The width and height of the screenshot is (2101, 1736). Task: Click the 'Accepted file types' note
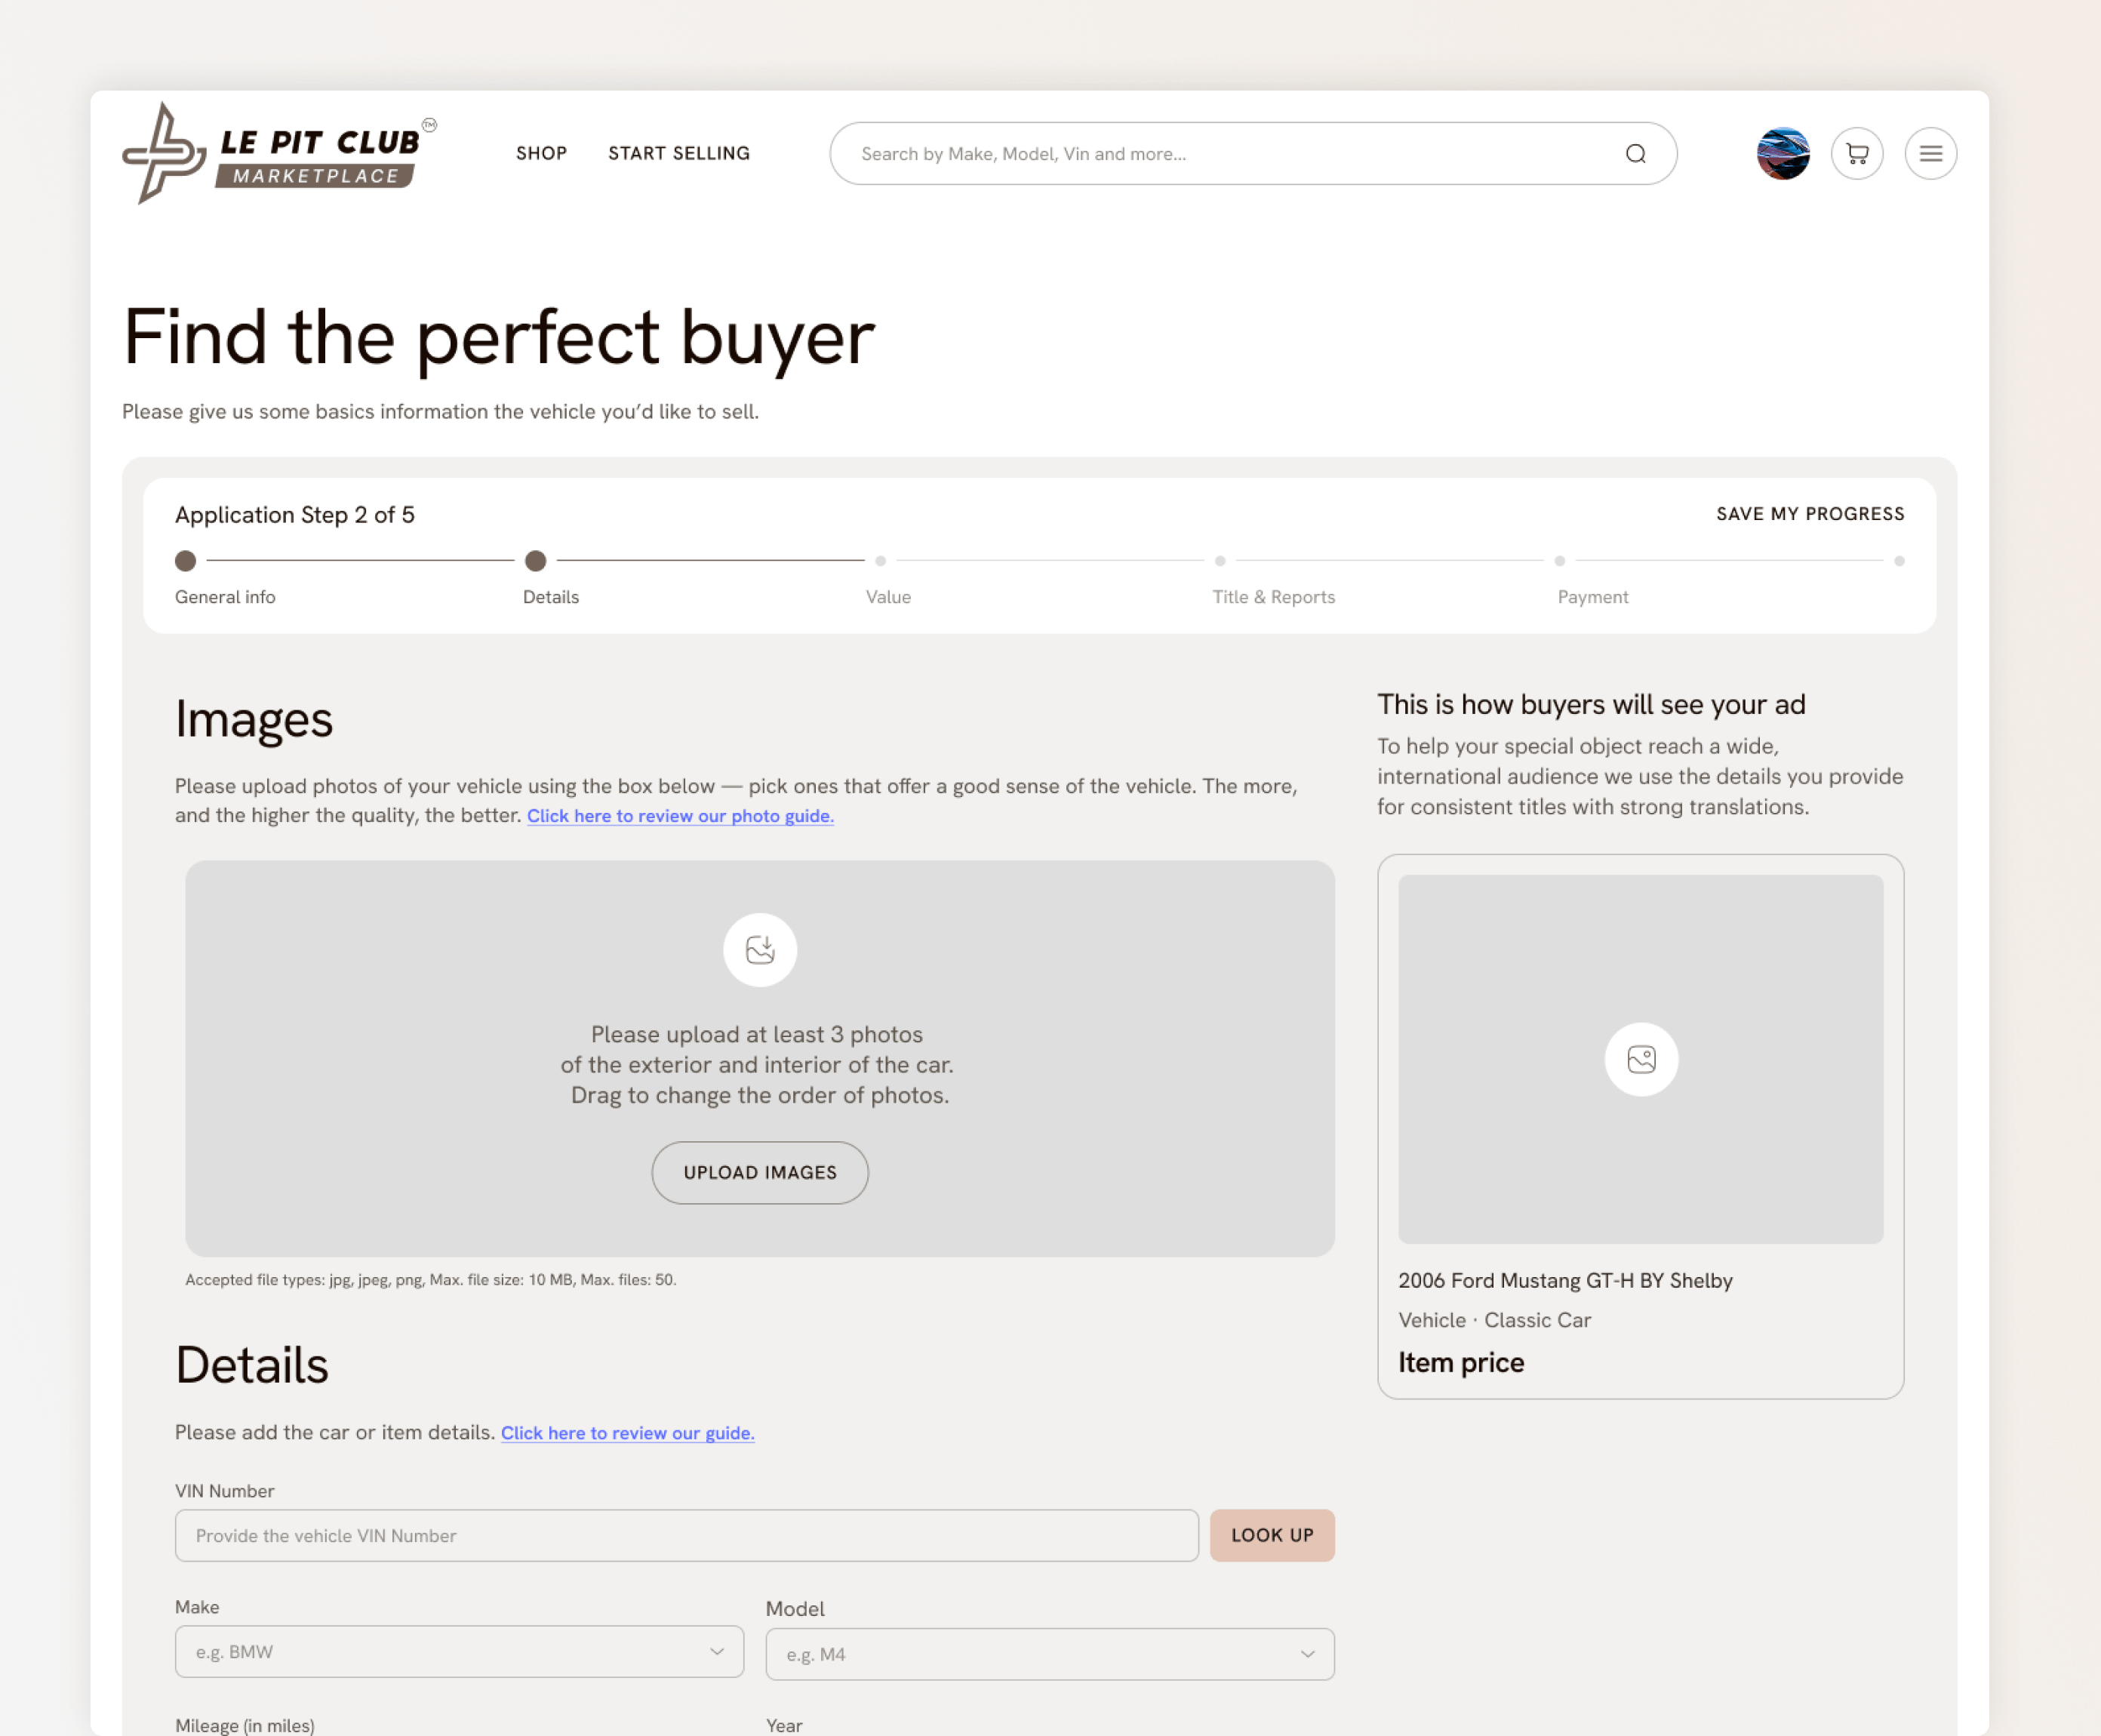point(430,1279)
